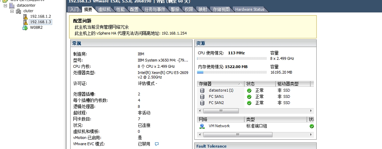Open the 存储视图 tab
The height and width of the screenshot is (149, 382).
pyautogui.click(x=221, y=9)
